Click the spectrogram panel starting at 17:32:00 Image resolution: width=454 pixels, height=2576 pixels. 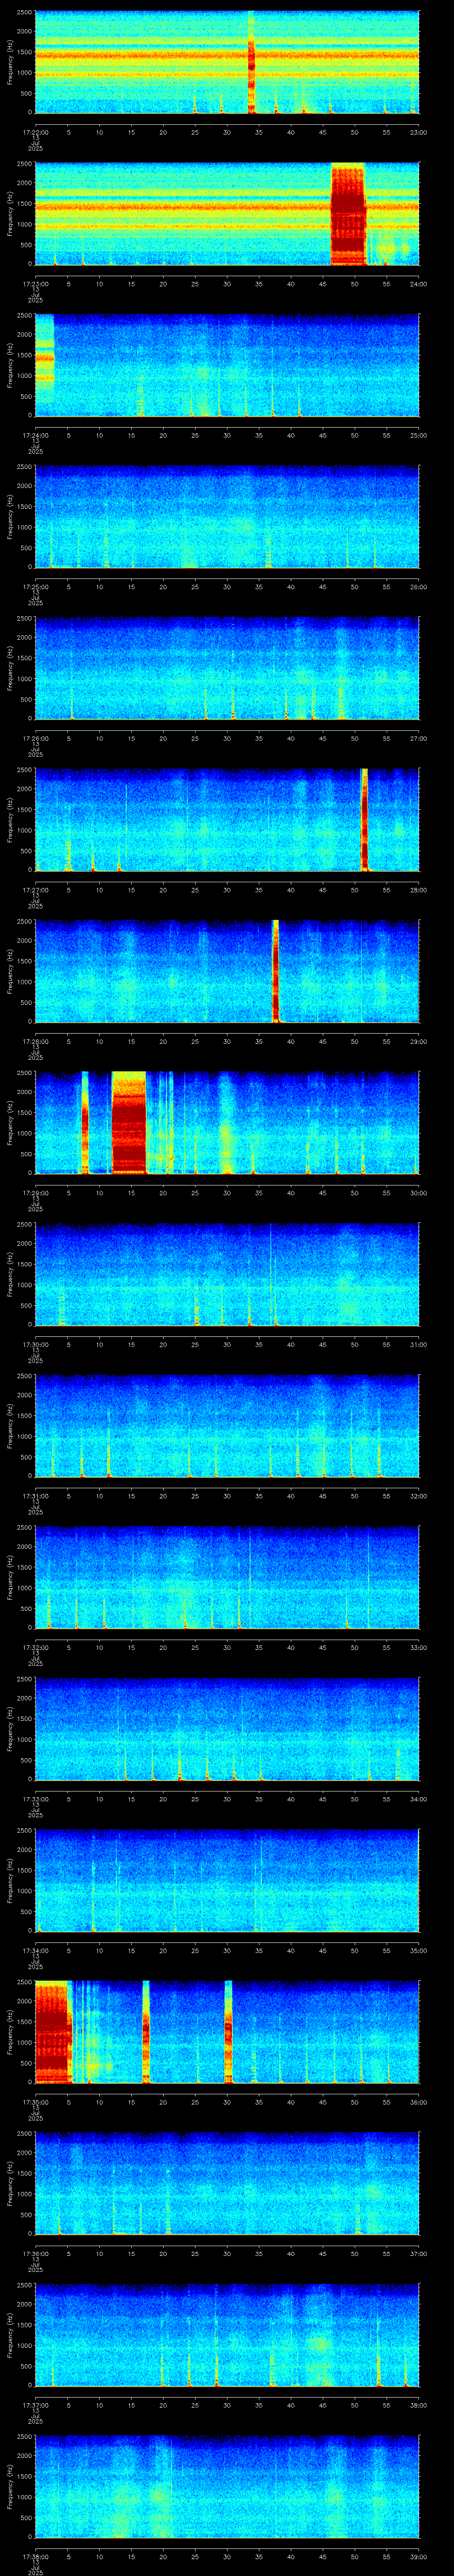pyautogui.click(x=227, y=1577)
